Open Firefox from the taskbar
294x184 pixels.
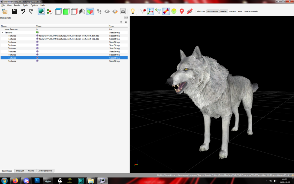tap(15, 181)
